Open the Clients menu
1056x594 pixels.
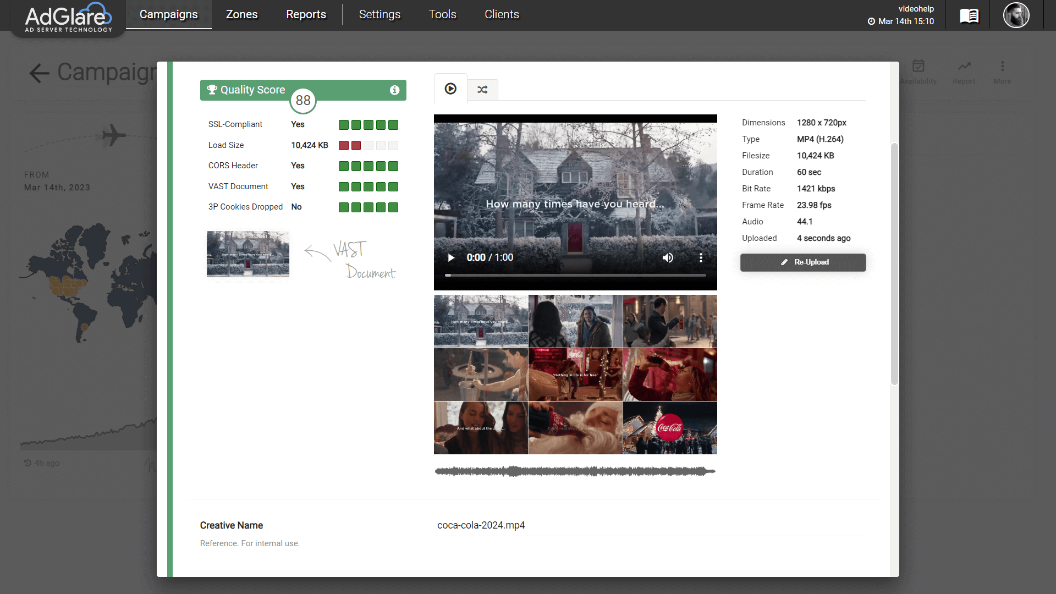click(x=502, y=14)
